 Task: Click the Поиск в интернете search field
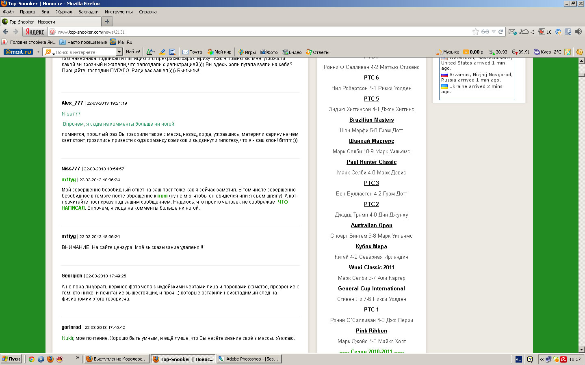pos(85,52)
